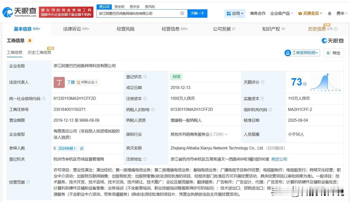
Task: Expand the 开通会员 dropdown
Action: coord(321,13)
